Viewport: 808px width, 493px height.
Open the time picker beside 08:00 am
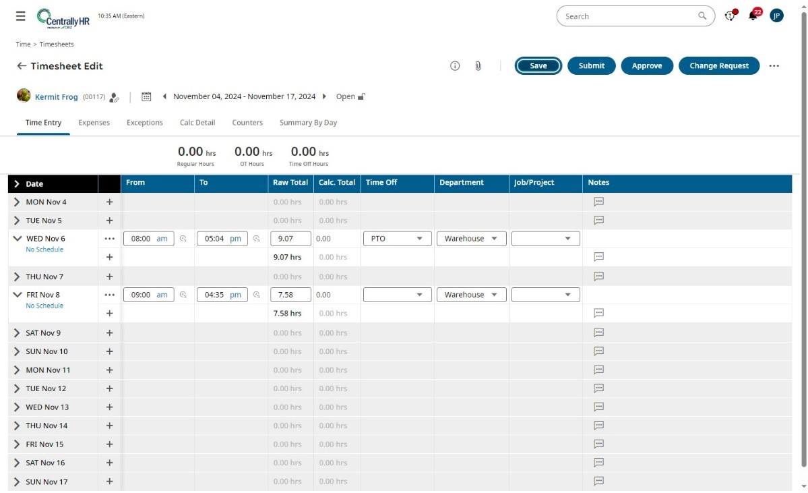[x=183, y=239]
